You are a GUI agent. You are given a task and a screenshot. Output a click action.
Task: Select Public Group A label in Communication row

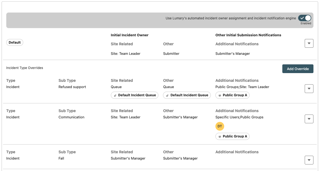pos(235,136)
